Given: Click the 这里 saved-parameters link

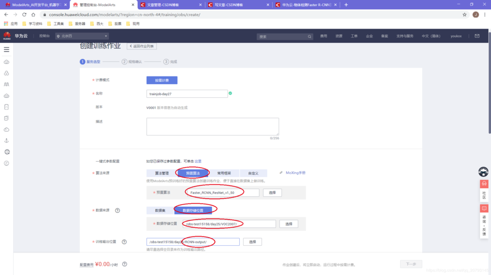Looking at the screenshot, I should point(198,161).
